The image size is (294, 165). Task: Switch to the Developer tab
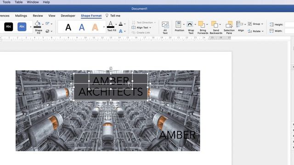click(68, 16)
